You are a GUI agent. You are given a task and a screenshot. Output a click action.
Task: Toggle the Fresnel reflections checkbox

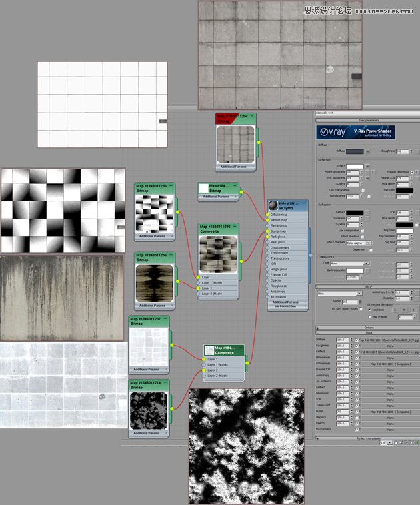(x=412, y=173)
